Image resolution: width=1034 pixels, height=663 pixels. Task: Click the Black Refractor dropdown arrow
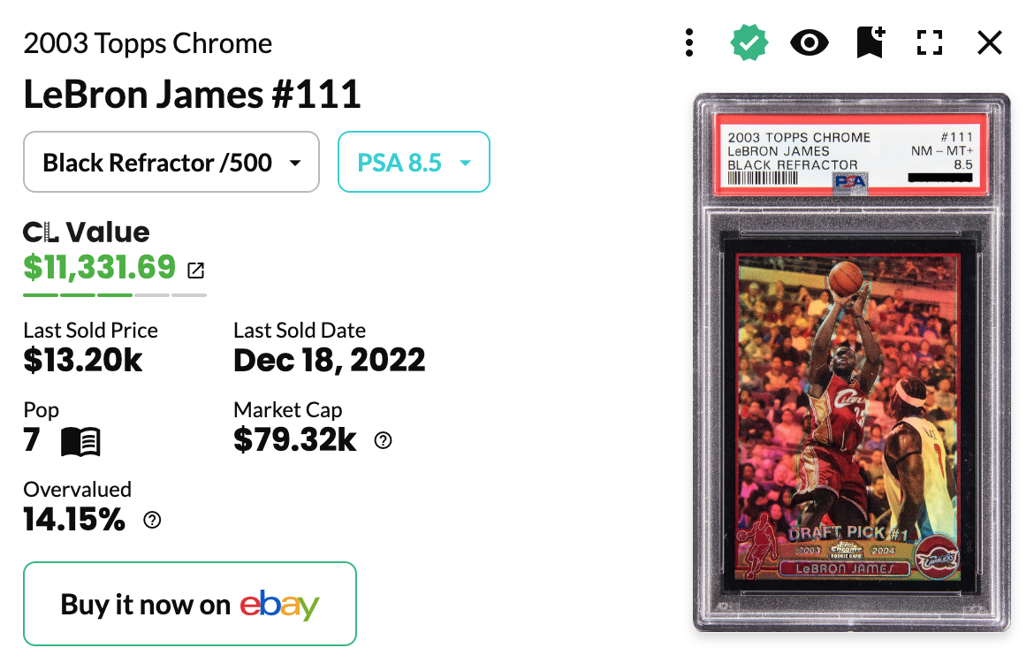pyautogui.click(x=295, y=163)
